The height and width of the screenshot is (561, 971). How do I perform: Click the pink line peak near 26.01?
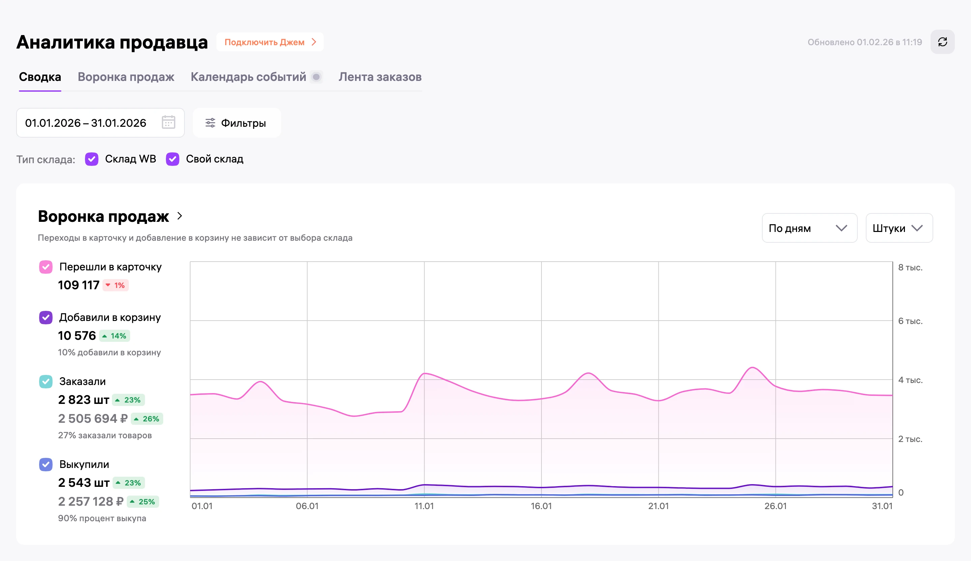pos(752,367)
